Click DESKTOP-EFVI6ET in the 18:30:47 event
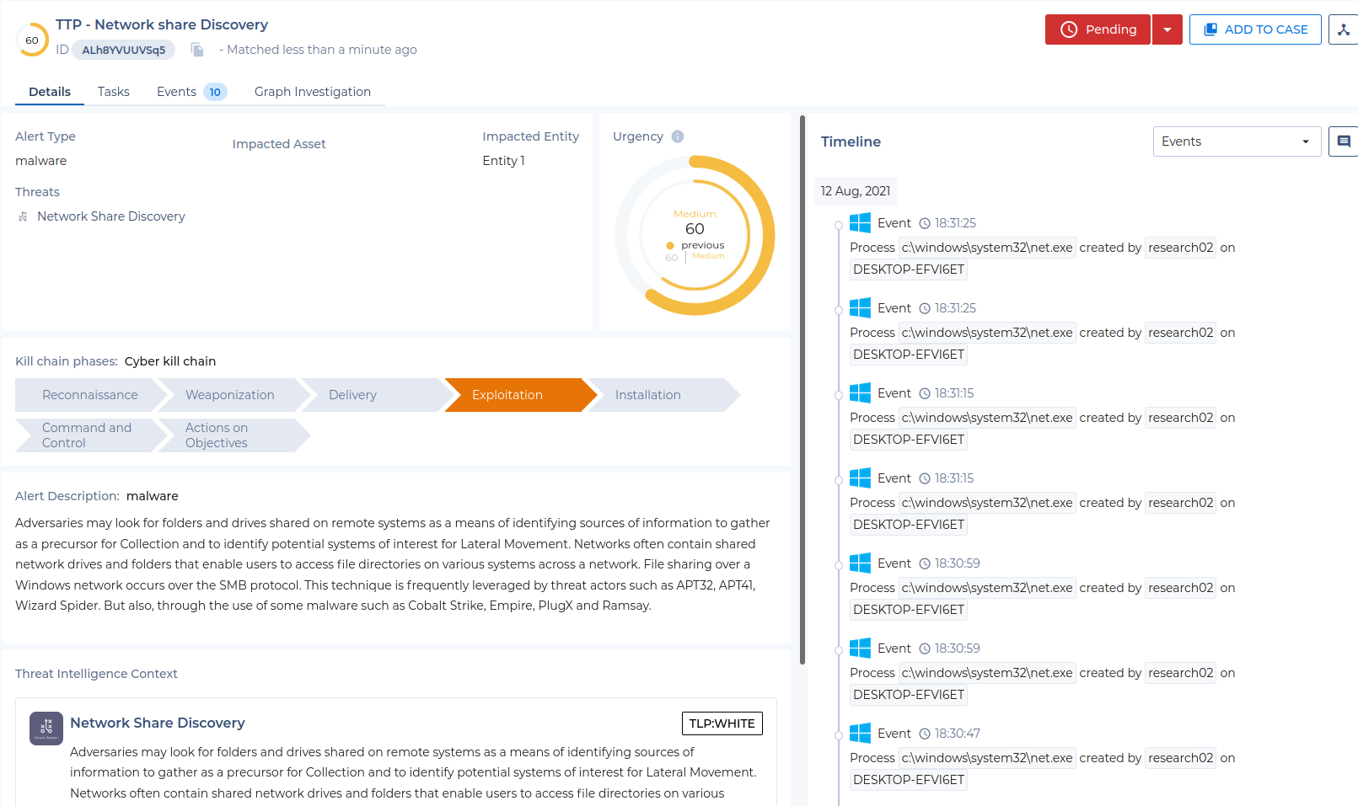This screenshot has width=1358, height=806. tap(909, 780)
